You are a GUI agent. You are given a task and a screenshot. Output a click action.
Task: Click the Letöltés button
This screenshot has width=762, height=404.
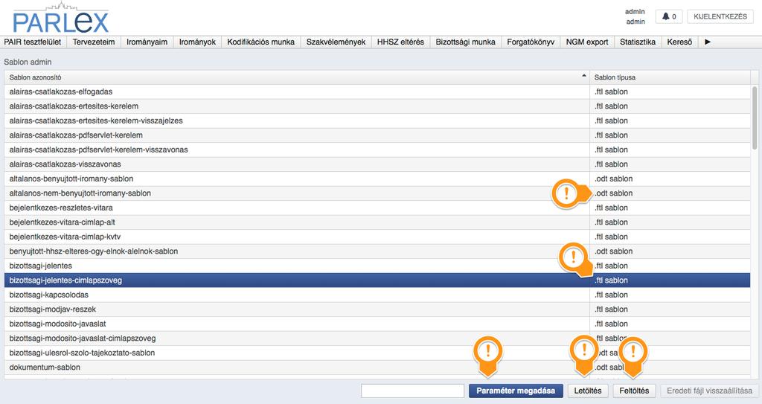588,391
